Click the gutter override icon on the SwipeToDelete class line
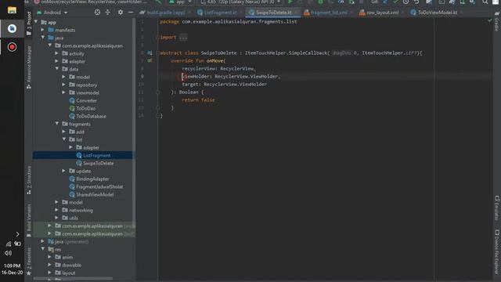The height and width of the screenshot is (282, 501). click(150, 53)
